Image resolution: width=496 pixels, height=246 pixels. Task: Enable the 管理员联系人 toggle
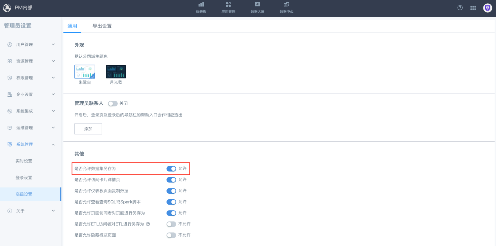(x=112, y=104)
